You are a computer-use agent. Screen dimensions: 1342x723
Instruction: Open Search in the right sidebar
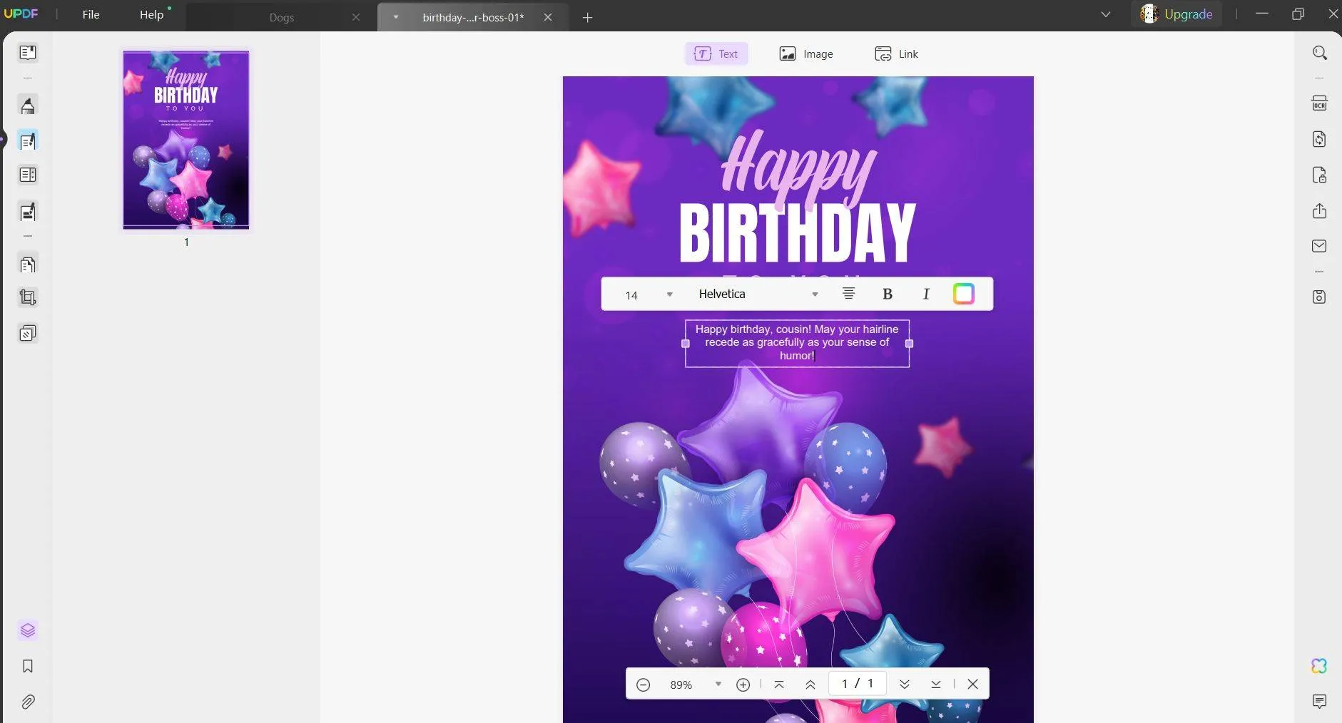[1320, 53]
